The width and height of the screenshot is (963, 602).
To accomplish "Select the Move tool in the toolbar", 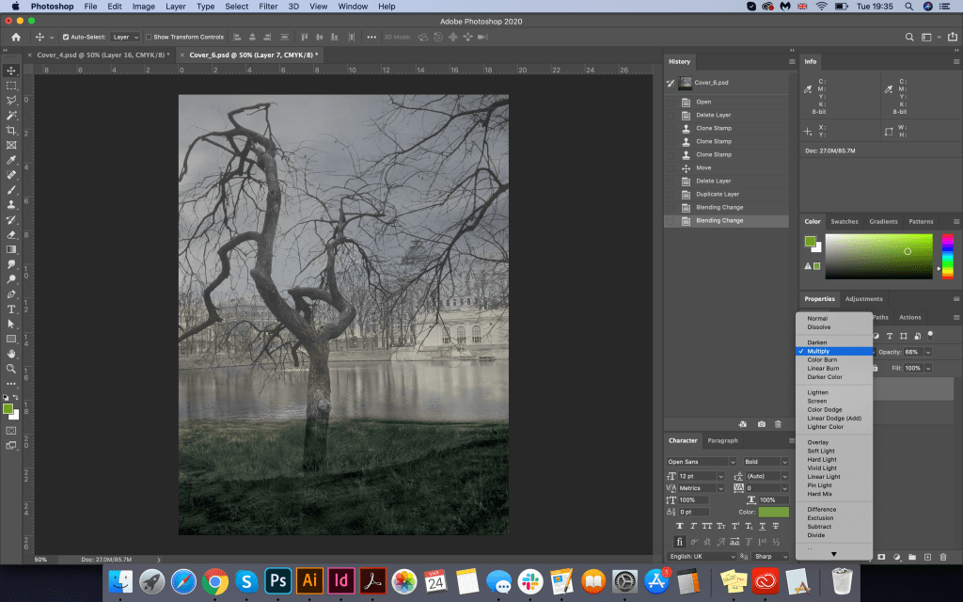I will click(x=11, y=71).
